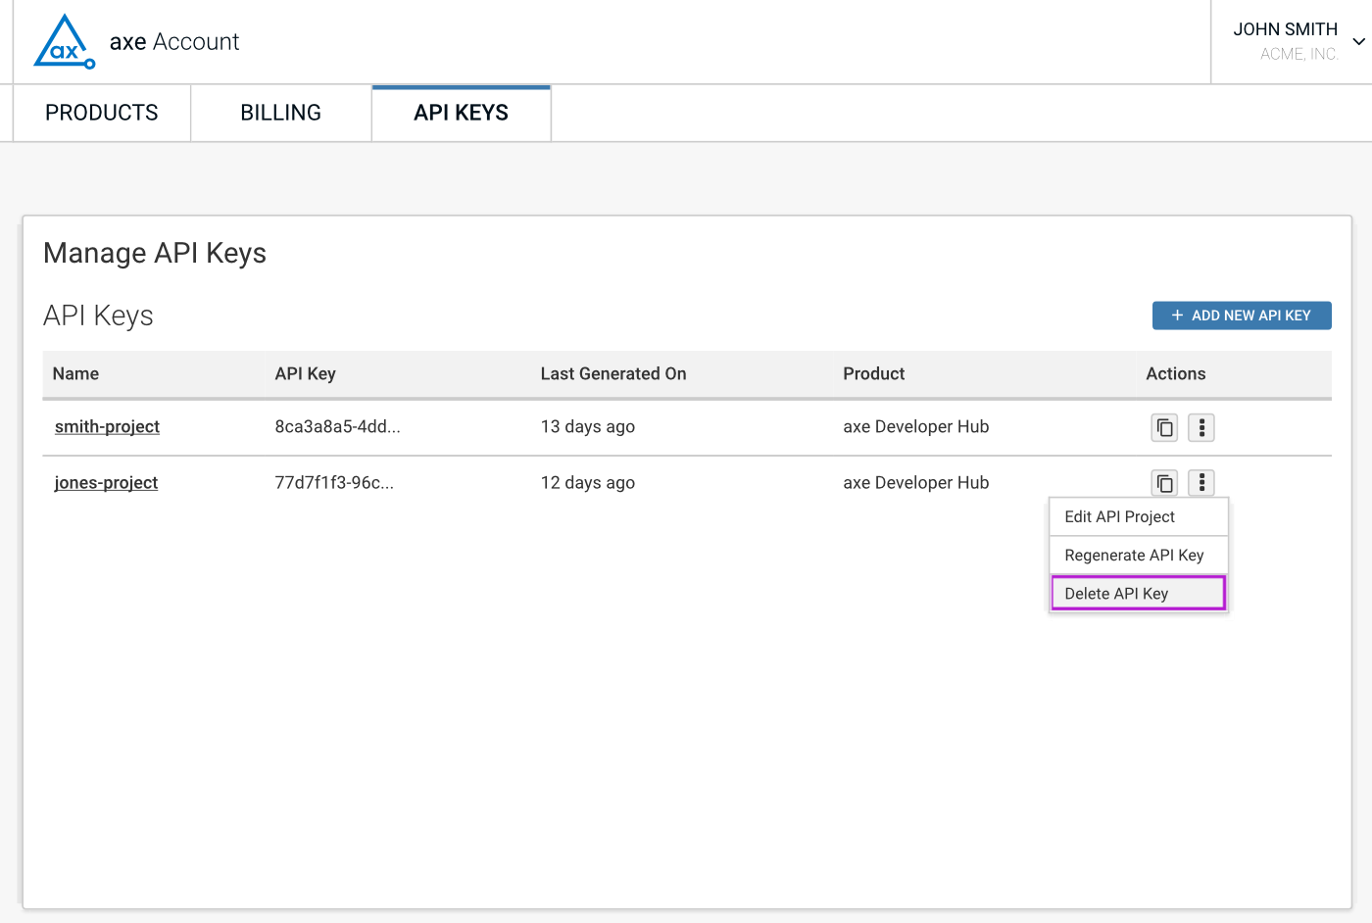1372x923 pixels.
Task: Open the chevron beside ACME, INC.
Action: tap(1360, 39)
